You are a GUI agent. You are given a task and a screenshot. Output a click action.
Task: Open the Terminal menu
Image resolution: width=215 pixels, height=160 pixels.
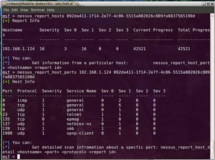click(x=37, y=10)
